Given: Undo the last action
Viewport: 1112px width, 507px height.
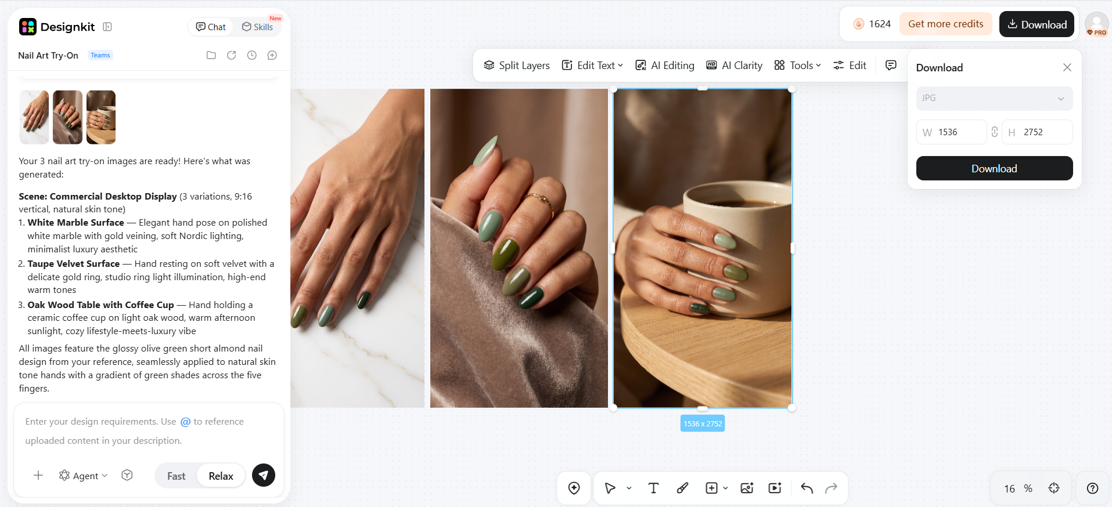Looking at the screenshot, I should (807, 488).
